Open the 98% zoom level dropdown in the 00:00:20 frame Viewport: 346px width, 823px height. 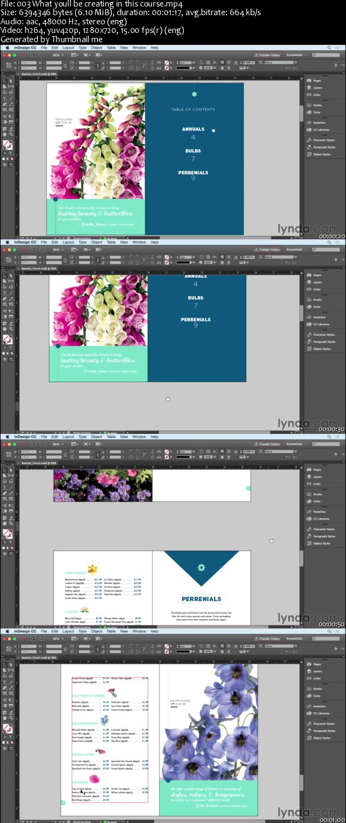(x=57, y=55)
